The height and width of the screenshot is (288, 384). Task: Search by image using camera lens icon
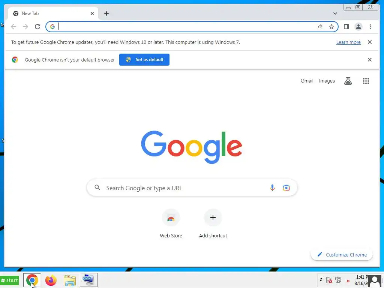pos(286,188)
